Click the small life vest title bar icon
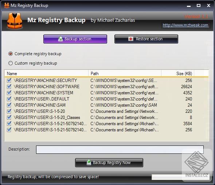This screenshot has height=185, width=215. (7, 5)
